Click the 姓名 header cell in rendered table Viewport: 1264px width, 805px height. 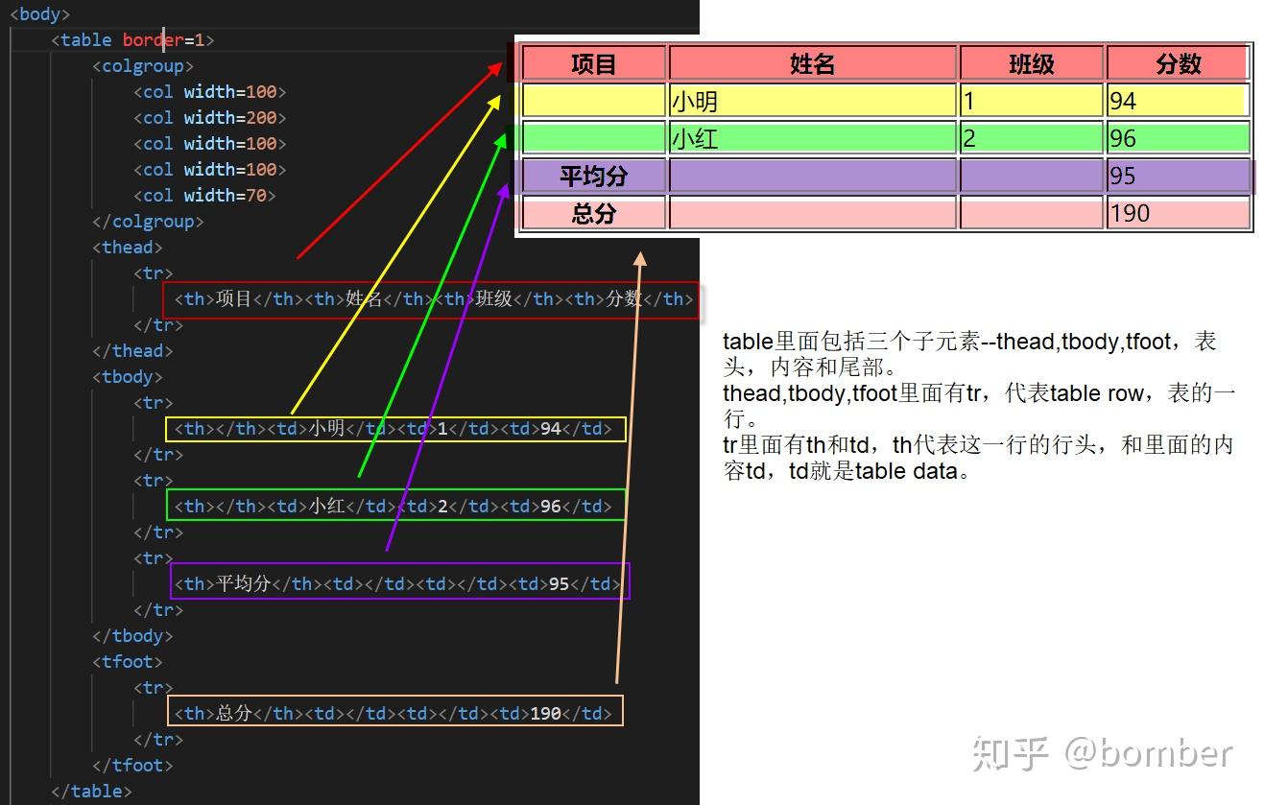(813, 63)
